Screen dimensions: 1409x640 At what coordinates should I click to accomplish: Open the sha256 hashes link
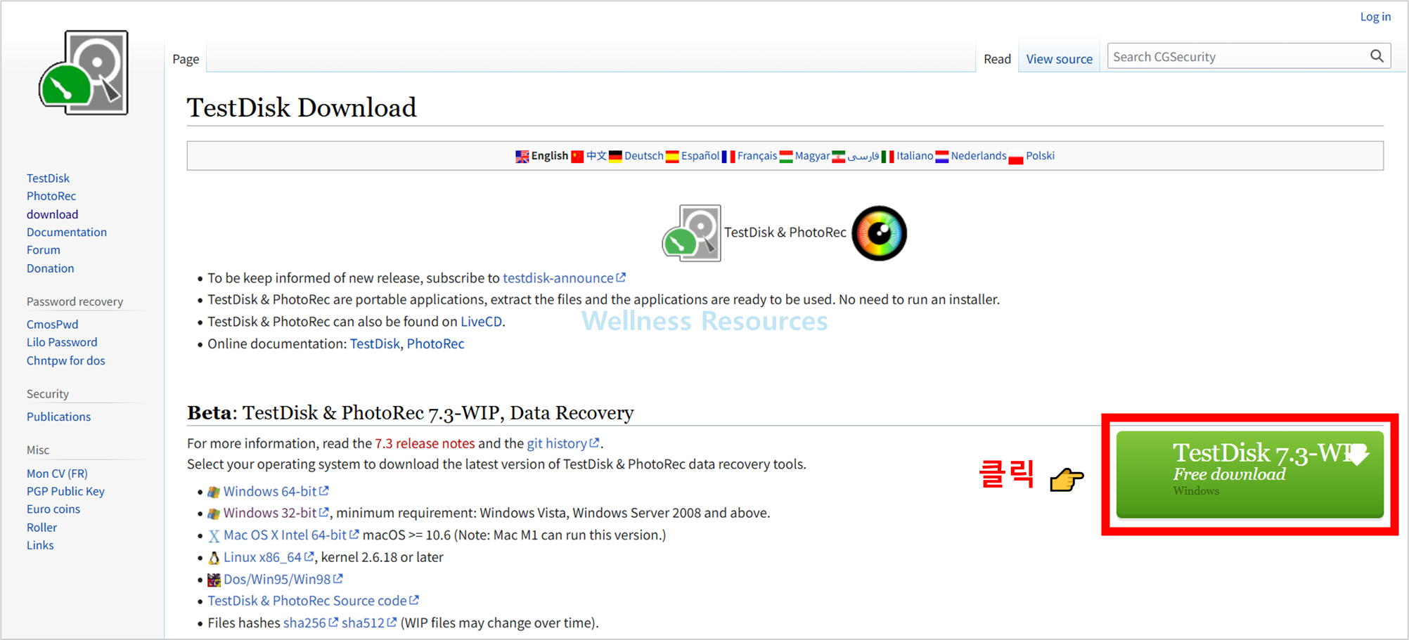point(311,623)
